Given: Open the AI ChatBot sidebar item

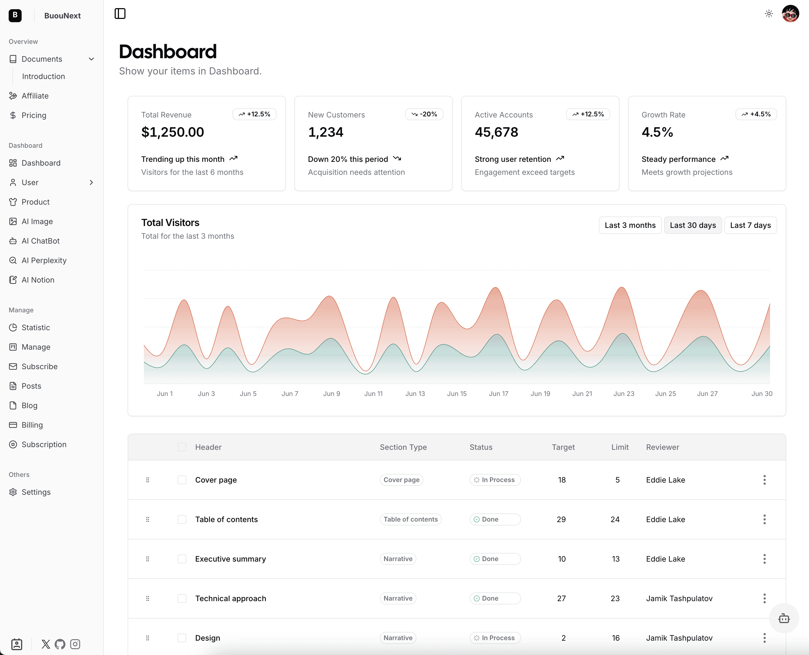Looking at the screenshot, I should coord(40,241).
